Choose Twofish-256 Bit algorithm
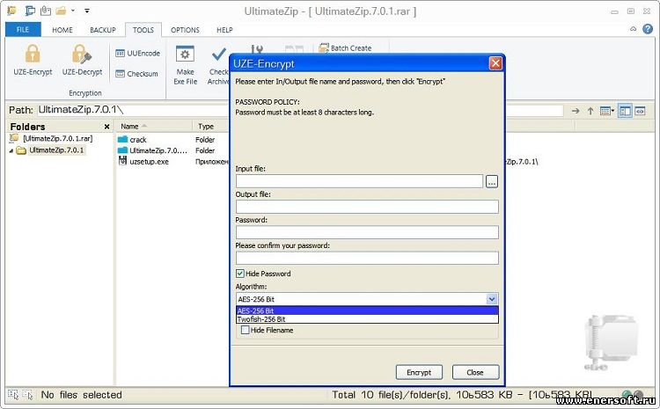 (x=367, y=319)
